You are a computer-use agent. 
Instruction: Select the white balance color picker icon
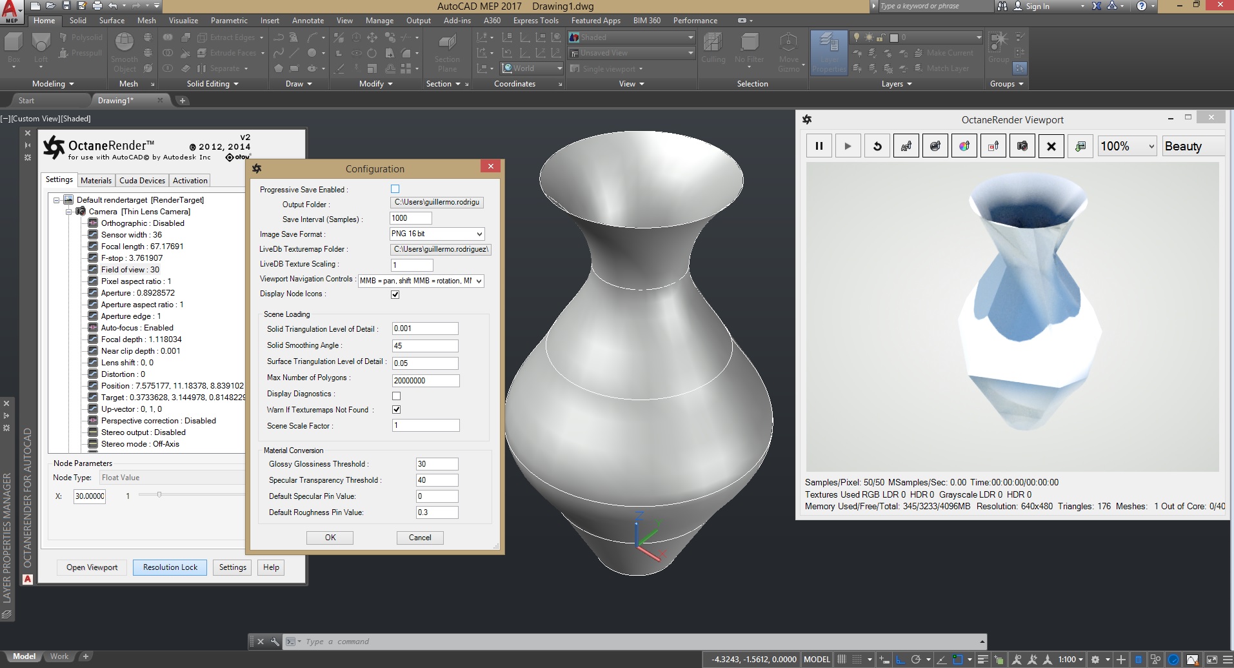[964, 146]
